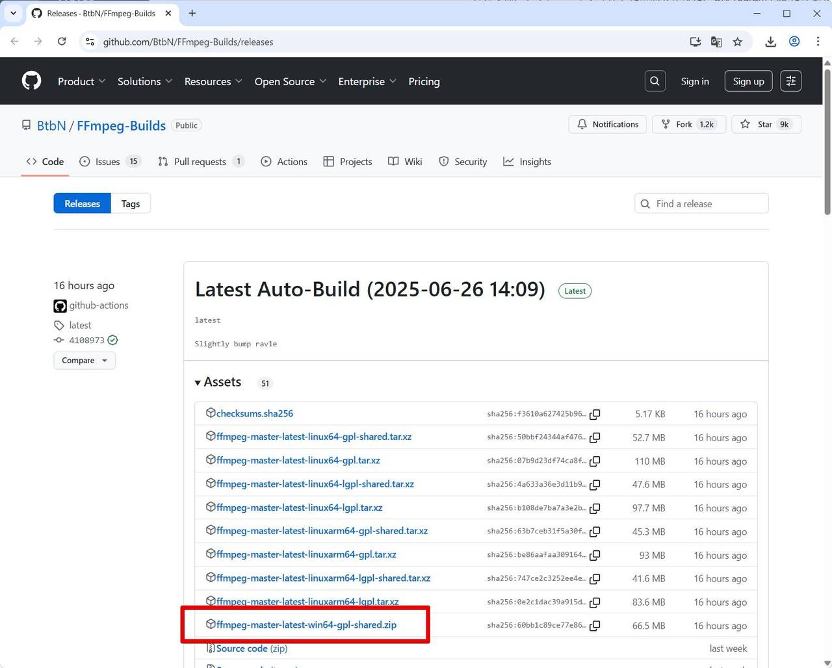Image resolution: width=832 pixels, height=668 pixels.
Task: Select the Tags view
Action: [x=131, y=203]
